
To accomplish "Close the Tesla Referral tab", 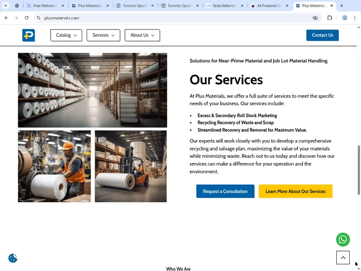I will coord(242,6).
